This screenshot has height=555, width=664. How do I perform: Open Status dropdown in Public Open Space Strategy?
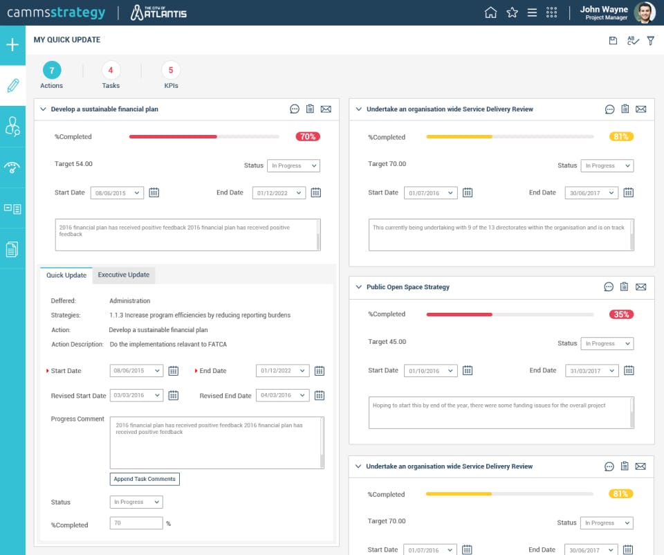[607, 343]
